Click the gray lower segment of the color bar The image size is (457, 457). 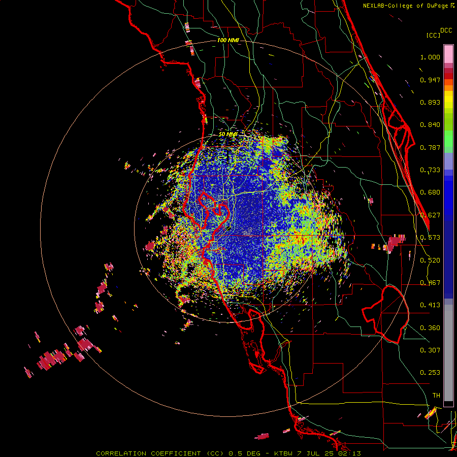pos(448,353)
